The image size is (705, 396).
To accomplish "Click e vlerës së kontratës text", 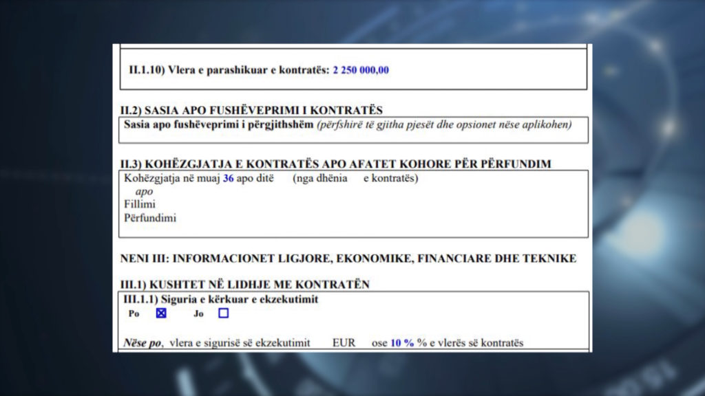I will [x=476, y=343].
